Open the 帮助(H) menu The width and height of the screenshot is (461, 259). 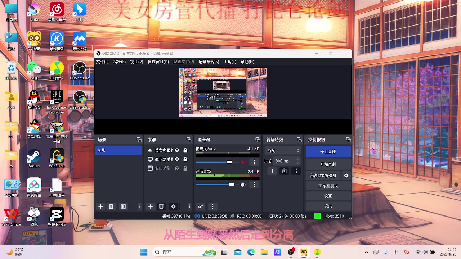click(x=247, y=62)
